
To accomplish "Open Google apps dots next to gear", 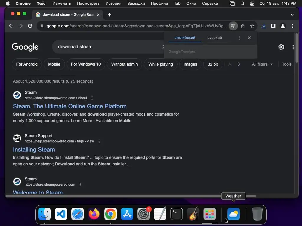I will [293, 47].
